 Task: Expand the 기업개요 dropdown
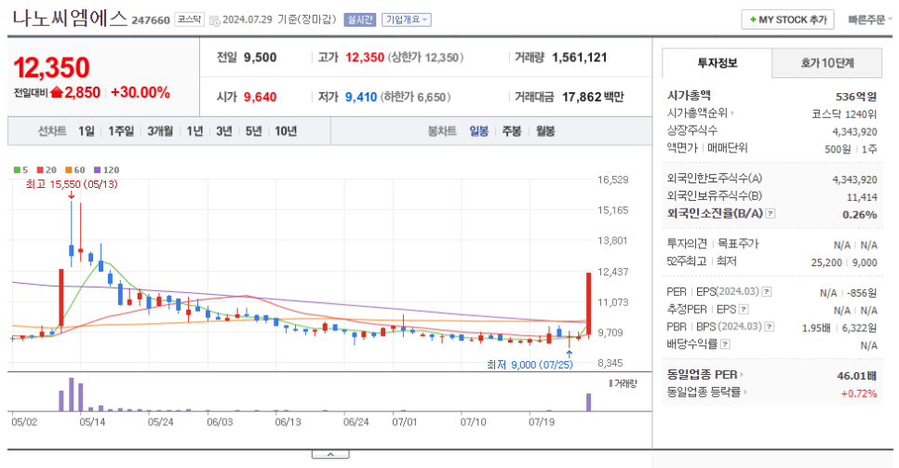coord(407,20)
